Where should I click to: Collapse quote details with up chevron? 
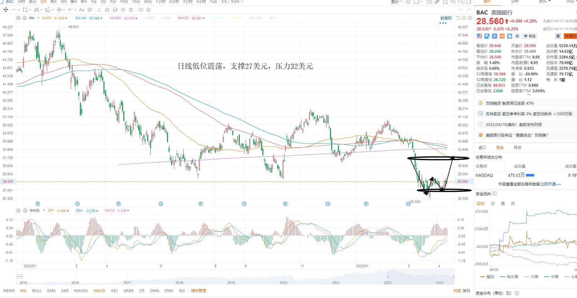pos(529,95)
